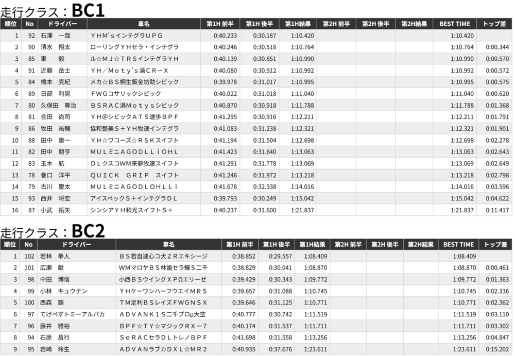Click ドライバー header in BC1 table
Image resolution: width=515 pixels, height=356 pixels.
click(x=62, y=24)
